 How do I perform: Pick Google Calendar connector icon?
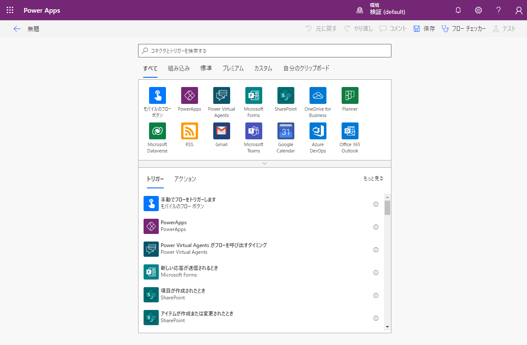coord(286,131)
